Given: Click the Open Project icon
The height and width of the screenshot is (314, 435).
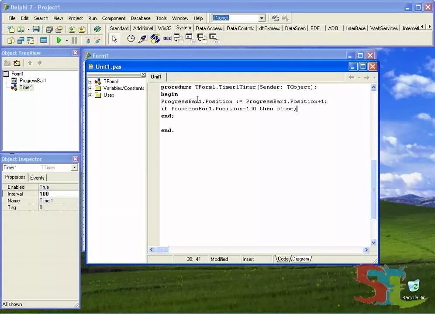Looking at the screenshot, I should click(59, 29).
